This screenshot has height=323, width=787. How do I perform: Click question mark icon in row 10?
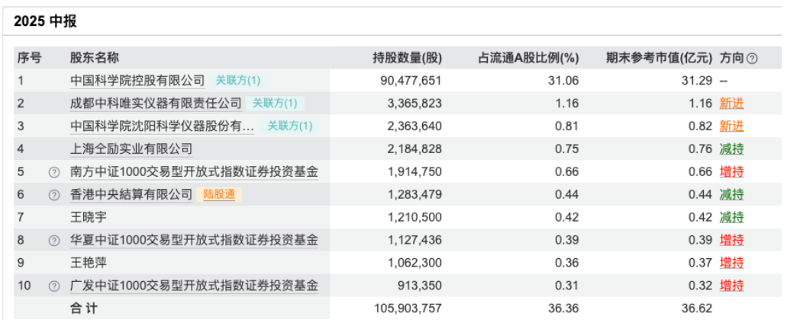pyautogui.click(x=53, y=286)
